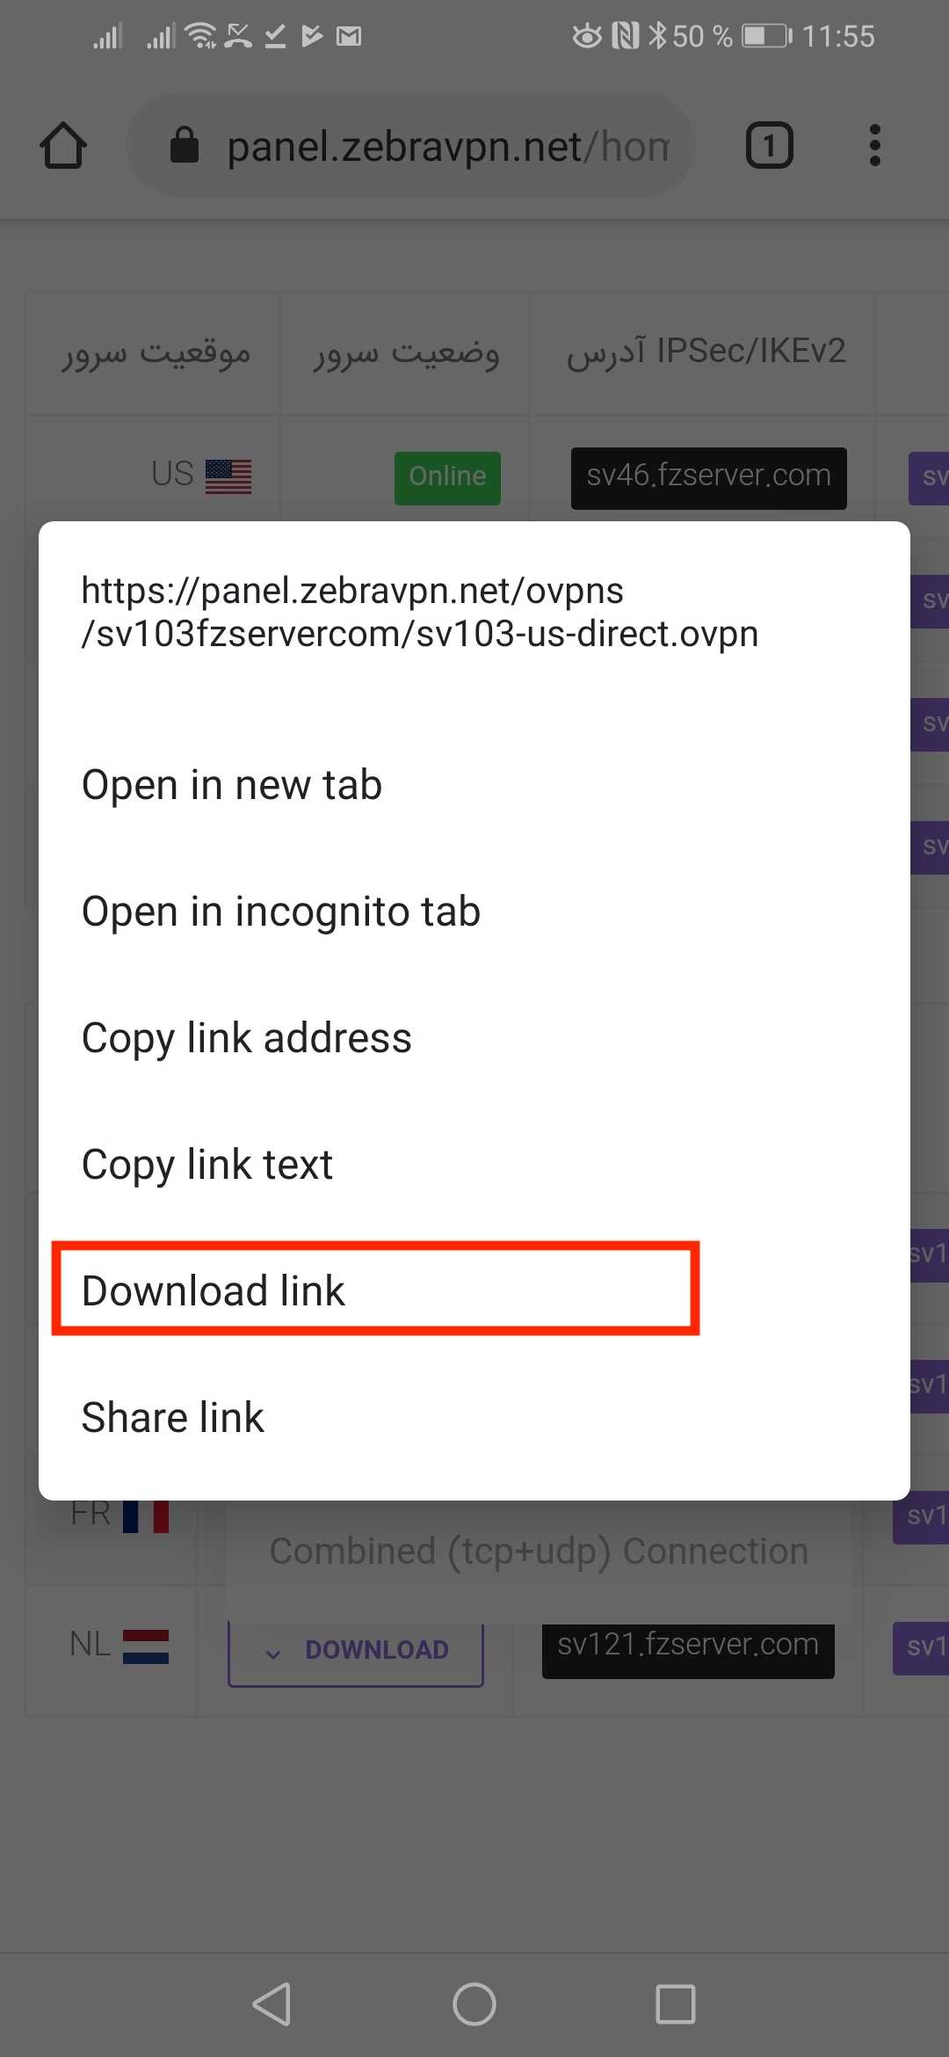Tap the Android home circle button
949x2057 pixels.
click(x=474, y=2004)
